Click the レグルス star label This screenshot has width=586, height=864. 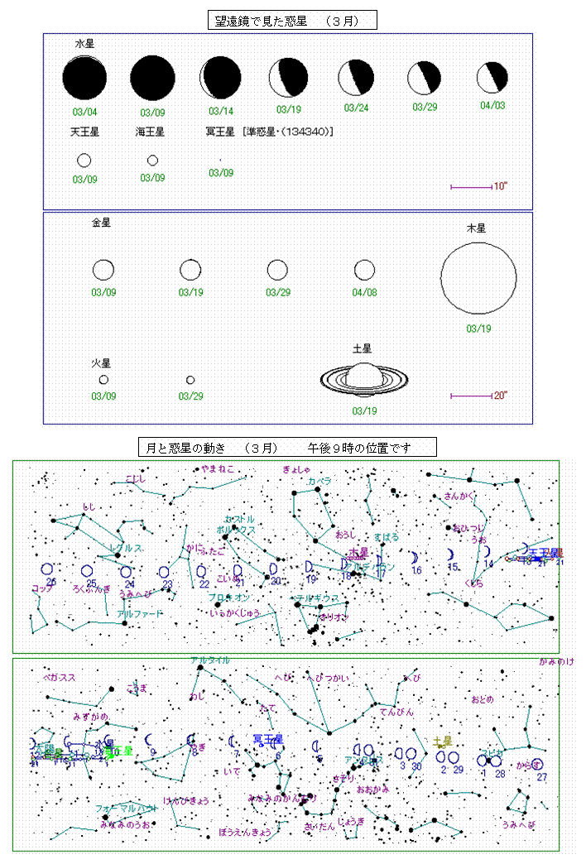[x=127, y=548]
